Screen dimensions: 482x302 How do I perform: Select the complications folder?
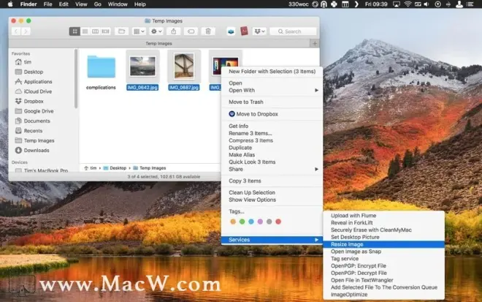(101, 67)
